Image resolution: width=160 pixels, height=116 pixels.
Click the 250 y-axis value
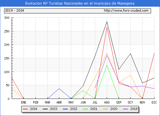(x=7, y=31)
